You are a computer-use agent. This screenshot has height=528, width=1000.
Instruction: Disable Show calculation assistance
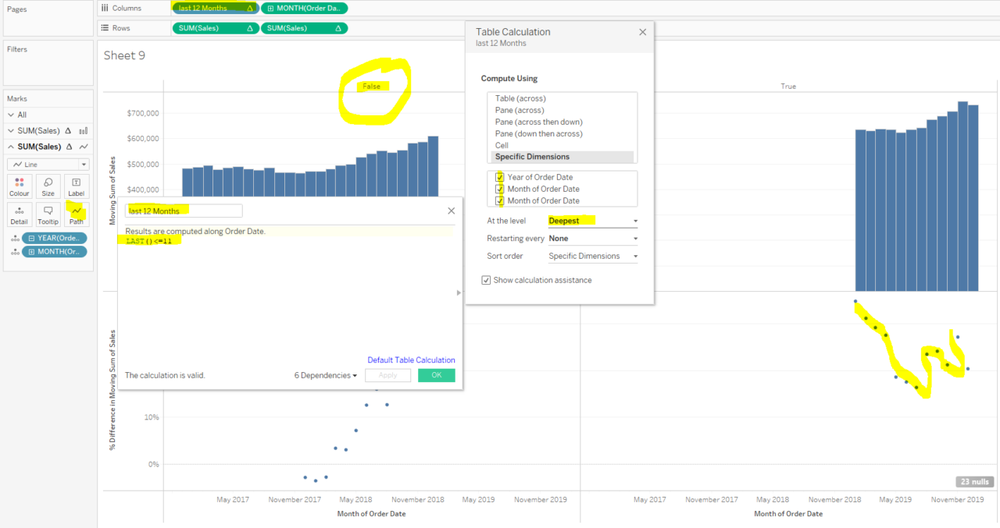coord(486,279)
